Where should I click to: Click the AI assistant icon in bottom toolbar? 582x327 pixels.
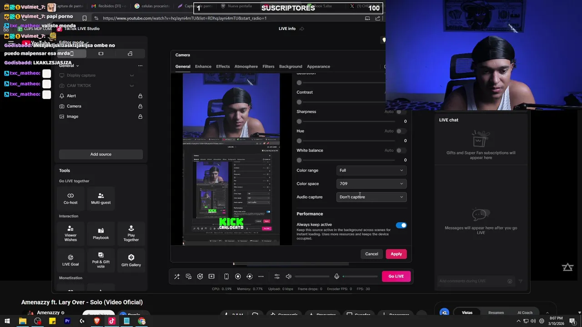[x=200, y=277]
